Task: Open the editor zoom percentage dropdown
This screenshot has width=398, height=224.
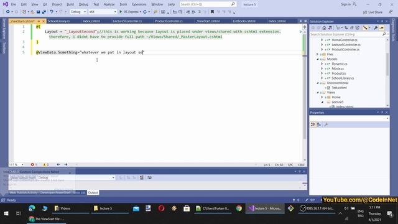Action: tap(17, 164)
